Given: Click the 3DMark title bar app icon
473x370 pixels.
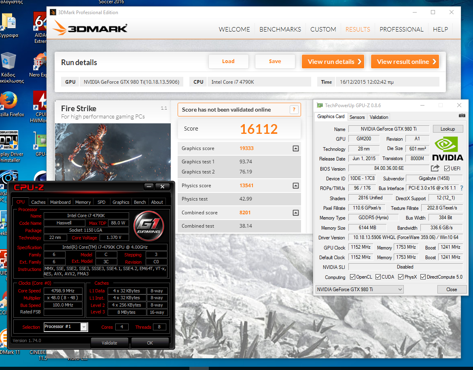Looking at the screenshot, I should [53, 13].
